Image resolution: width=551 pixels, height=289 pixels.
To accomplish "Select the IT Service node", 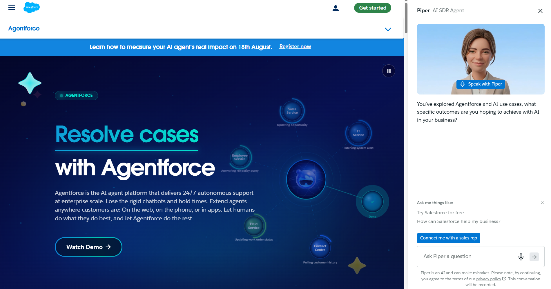I will click(x=358, y=133).
